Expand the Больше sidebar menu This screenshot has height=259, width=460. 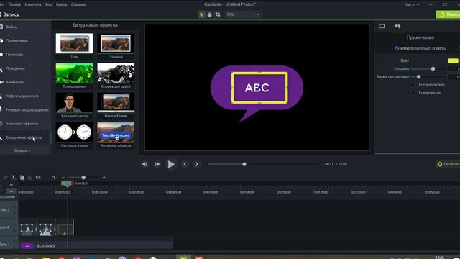click(22, 150)
